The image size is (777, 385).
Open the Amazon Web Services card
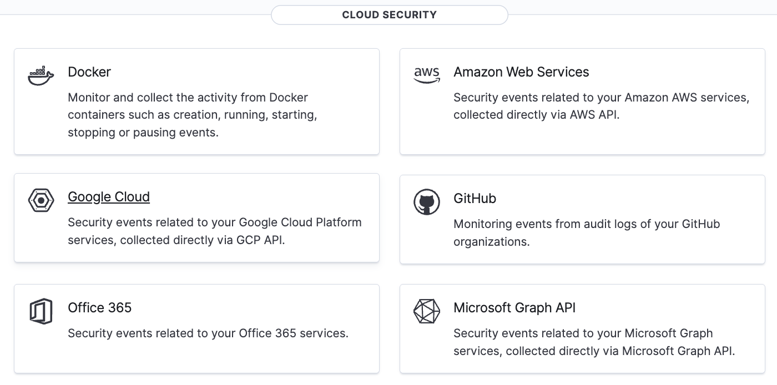pyautogui.click(x=582, y=101)
